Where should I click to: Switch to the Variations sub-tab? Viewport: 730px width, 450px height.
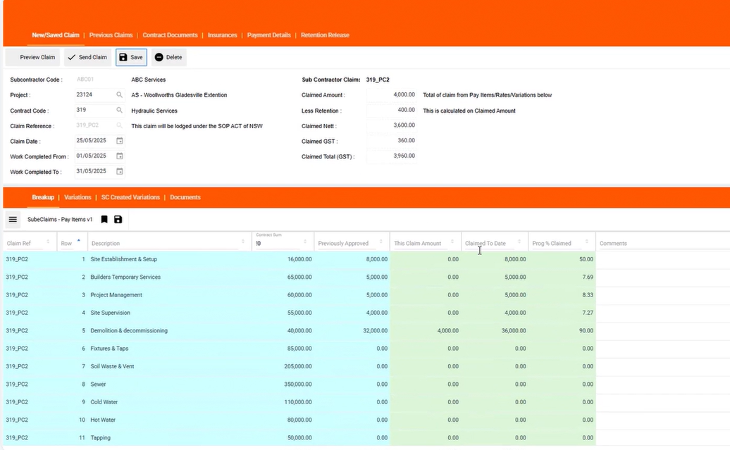pyautogui.click(x=78, y=197)
